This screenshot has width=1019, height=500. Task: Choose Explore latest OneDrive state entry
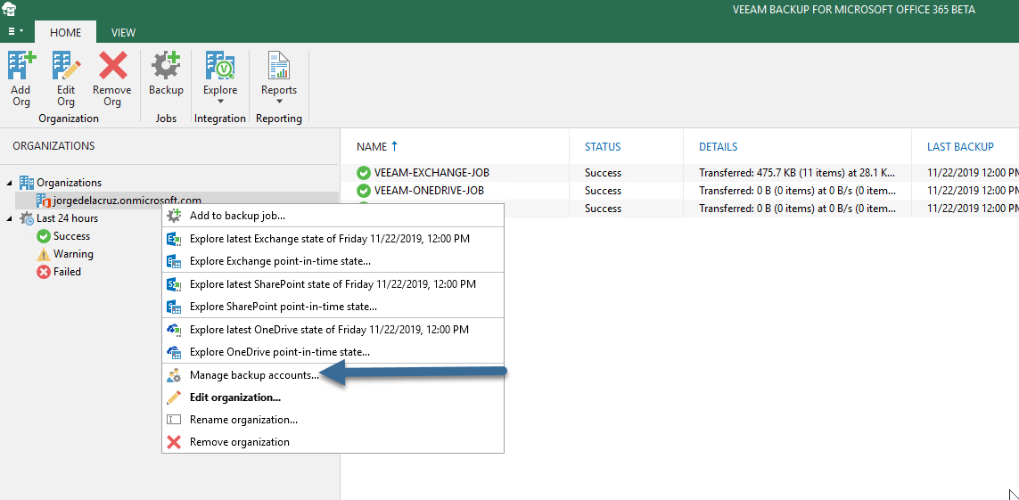click(333, 330)
